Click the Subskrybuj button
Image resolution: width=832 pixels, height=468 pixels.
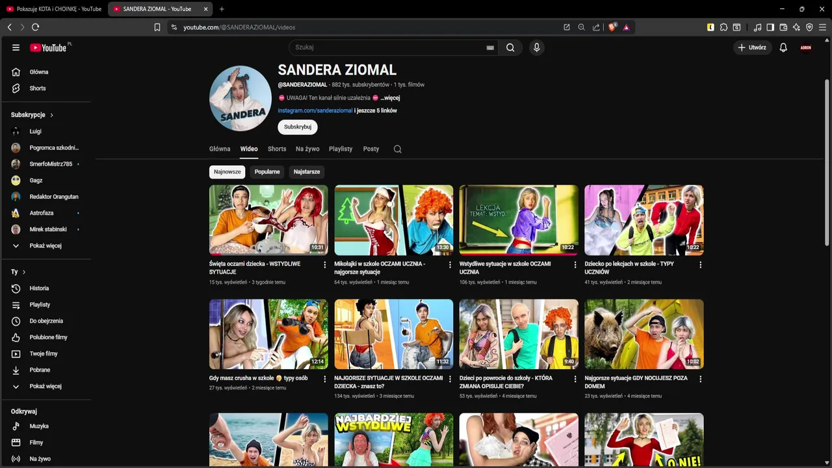click(x=298, y=127)
